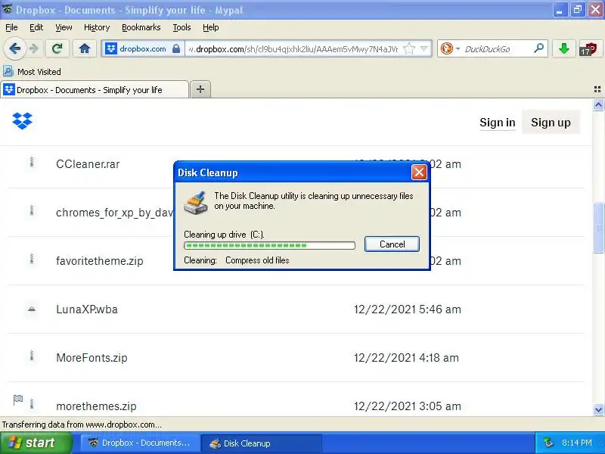Open a new tab with the plus button
Screen dimensions: 605x454
click(200, 89)
